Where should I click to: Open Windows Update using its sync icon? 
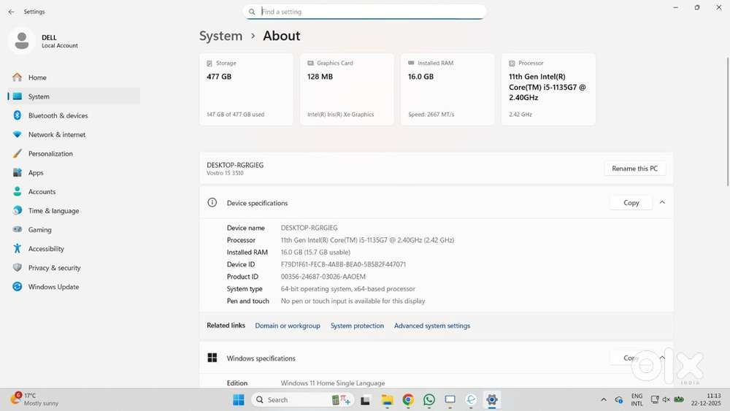click(x=17, y=287)
